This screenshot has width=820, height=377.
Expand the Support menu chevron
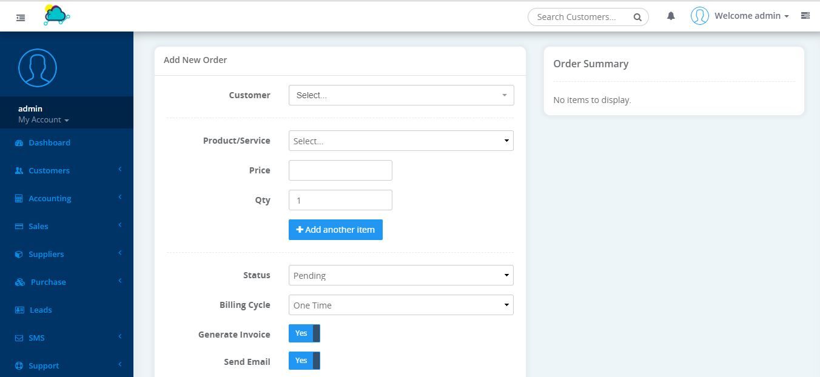[120, 364]
